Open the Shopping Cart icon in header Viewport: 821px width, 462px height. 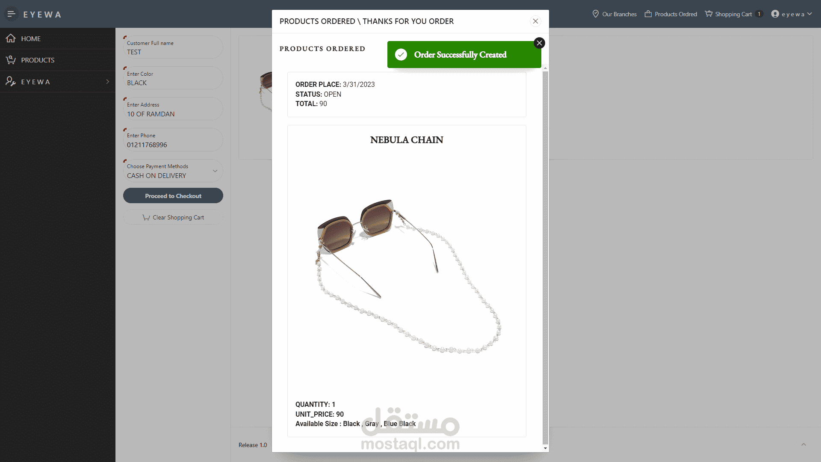tap(709, 14)
